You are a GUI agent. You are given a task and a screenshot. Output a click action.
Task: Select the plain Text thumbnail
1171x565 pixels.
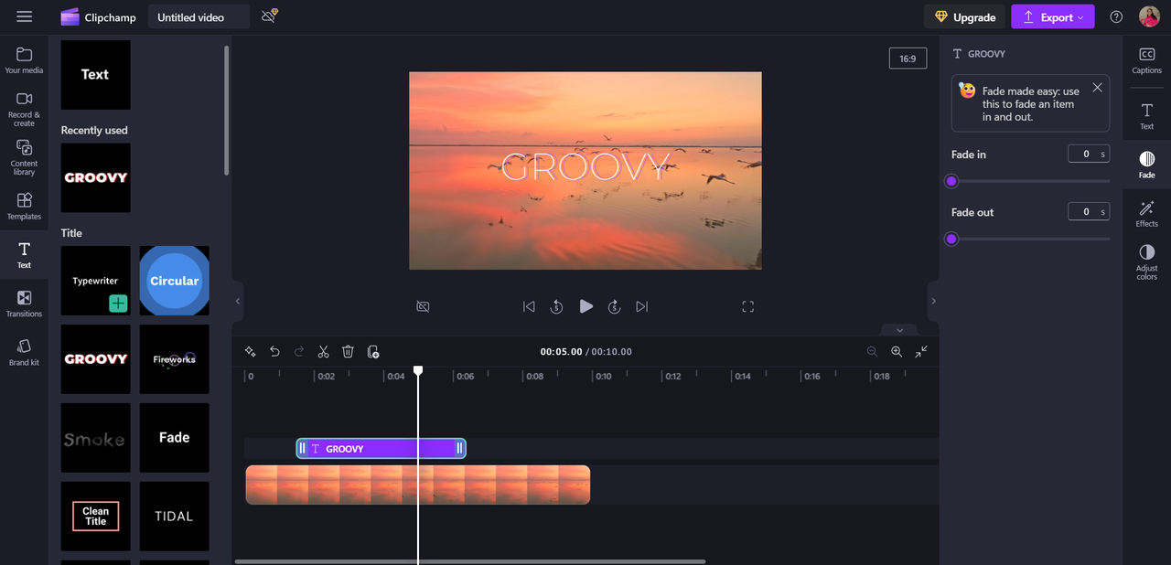pyautogui.click(x=96, y=75)
